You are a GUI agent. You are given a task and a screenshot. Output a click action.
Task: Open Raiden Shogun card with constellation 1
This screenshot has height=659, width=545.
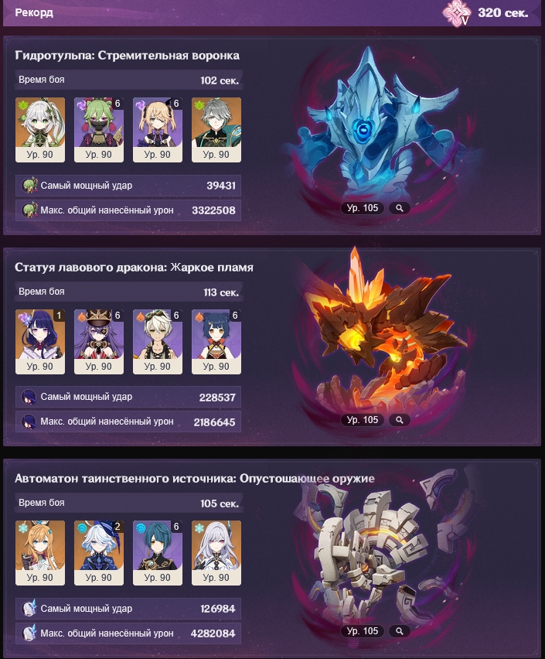(40, 342)
